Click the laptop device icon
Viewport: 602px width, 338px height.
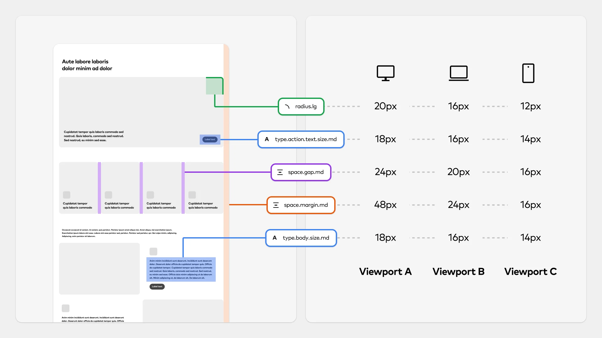point(458,73)
